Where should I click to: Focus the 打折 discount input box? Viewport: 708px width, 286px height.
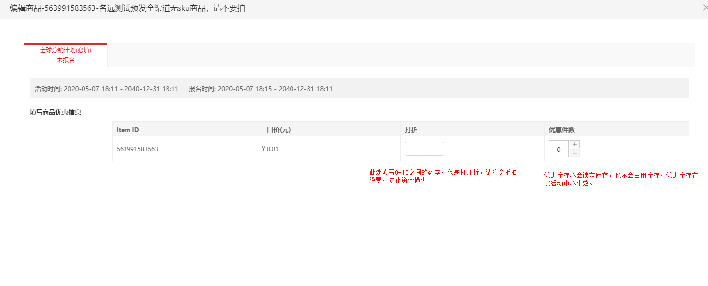click(424, 149)
